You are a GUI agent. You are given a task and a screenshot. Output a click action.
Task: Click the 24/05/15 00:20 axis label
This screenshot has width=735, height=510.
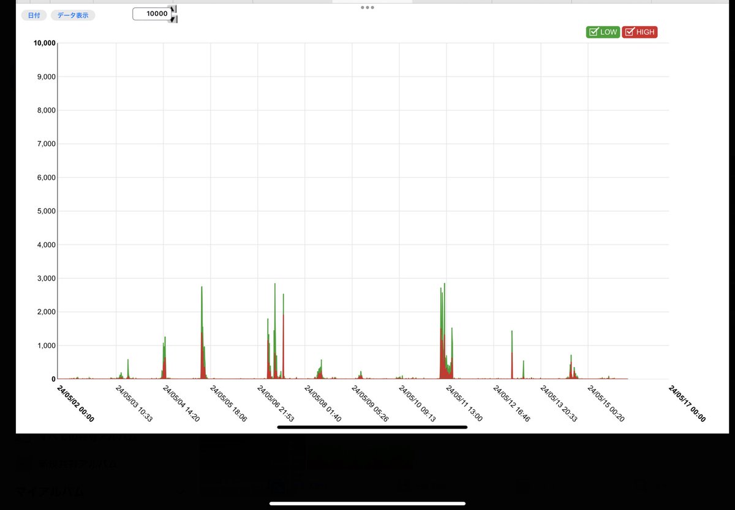pos(606,404)
